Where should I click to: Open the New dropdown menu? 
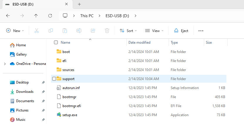click(15, 31)
